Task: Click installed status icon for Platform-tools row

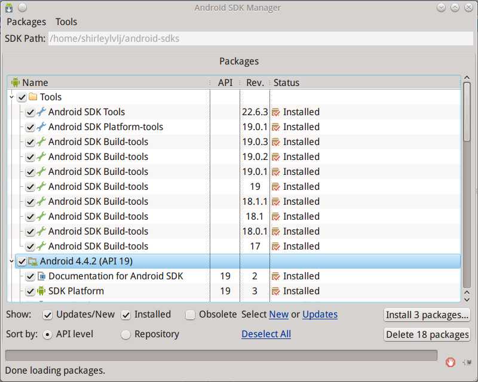Action: tap(275, 127)
